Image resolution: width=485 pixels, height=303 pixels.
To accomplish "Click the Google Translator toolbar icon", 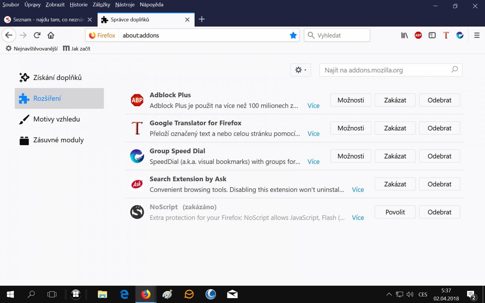I will [446, 35].
